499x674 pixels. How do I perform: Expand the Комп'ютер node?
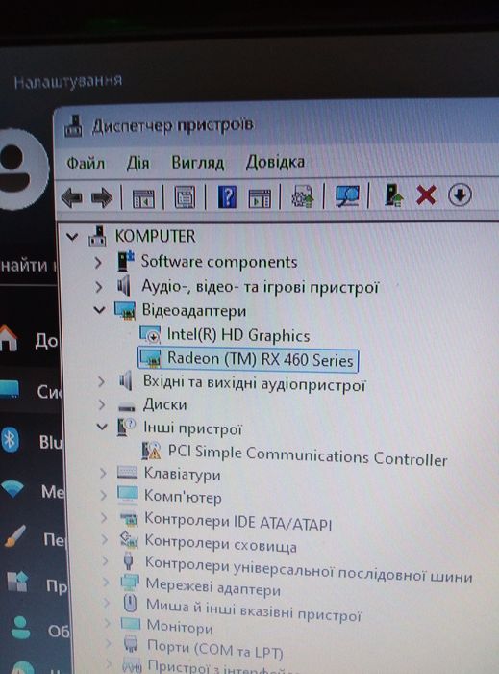click(x=104, y=496)
